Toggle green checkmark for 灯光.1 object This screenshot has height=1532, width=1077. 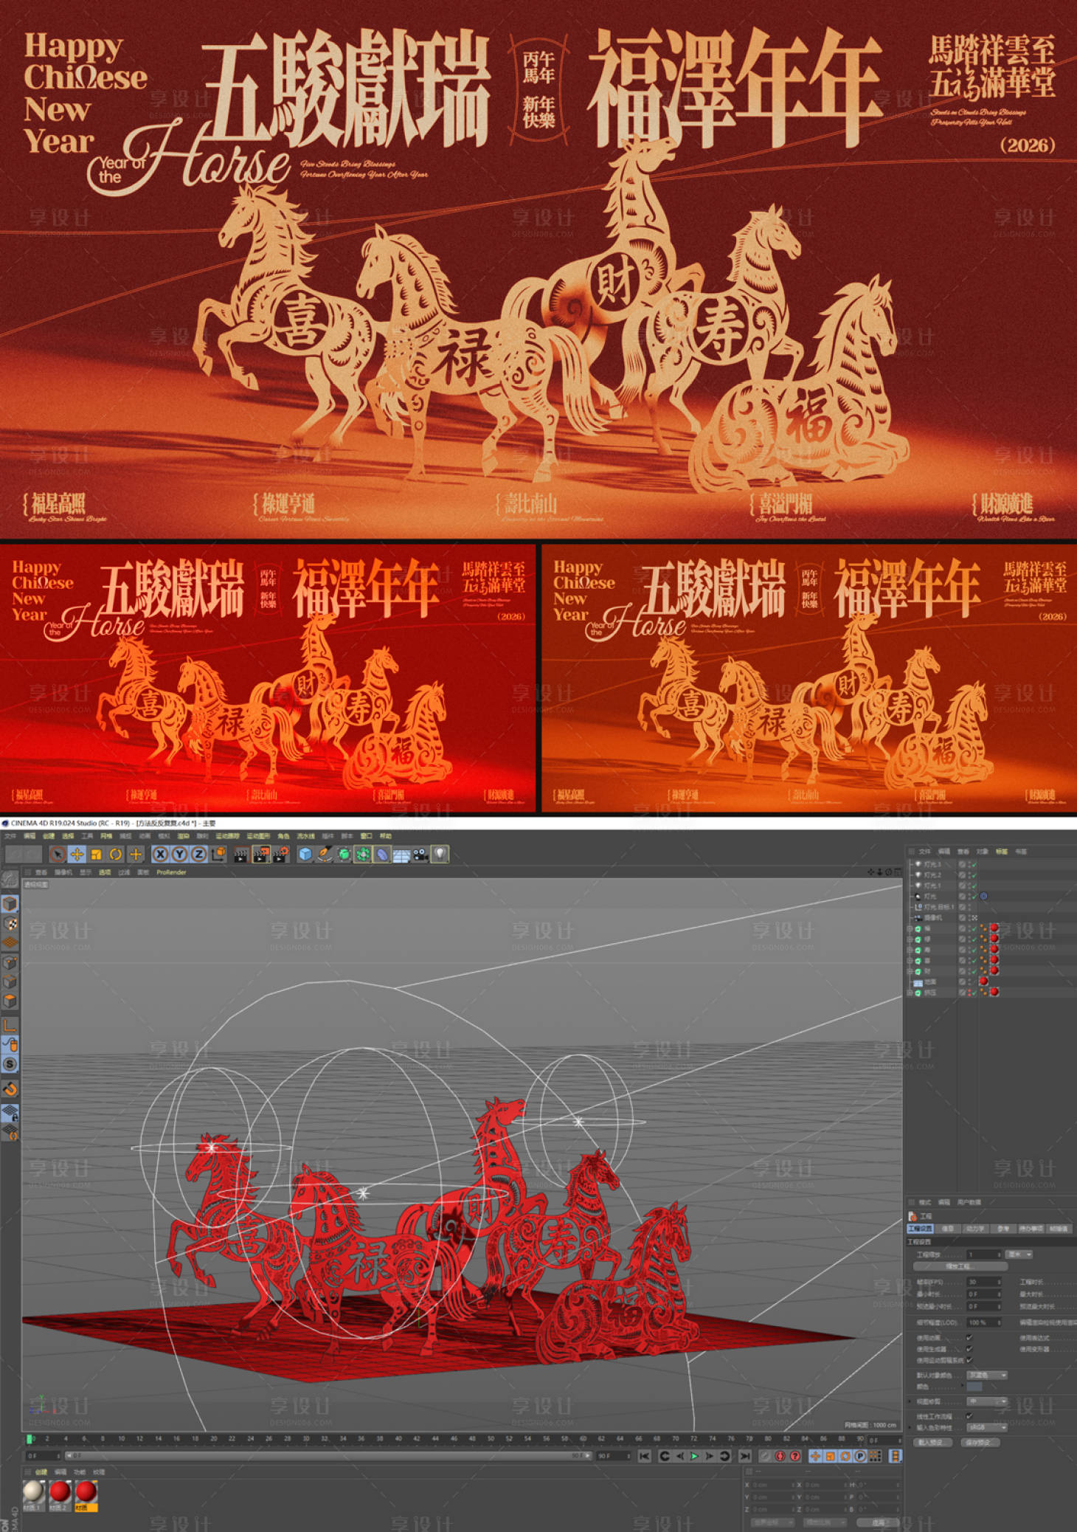click(x=974, y=886)
